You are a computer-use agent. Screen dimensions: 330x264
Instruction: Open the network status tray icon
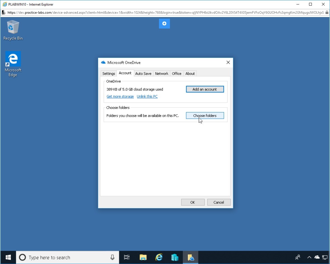325,257
